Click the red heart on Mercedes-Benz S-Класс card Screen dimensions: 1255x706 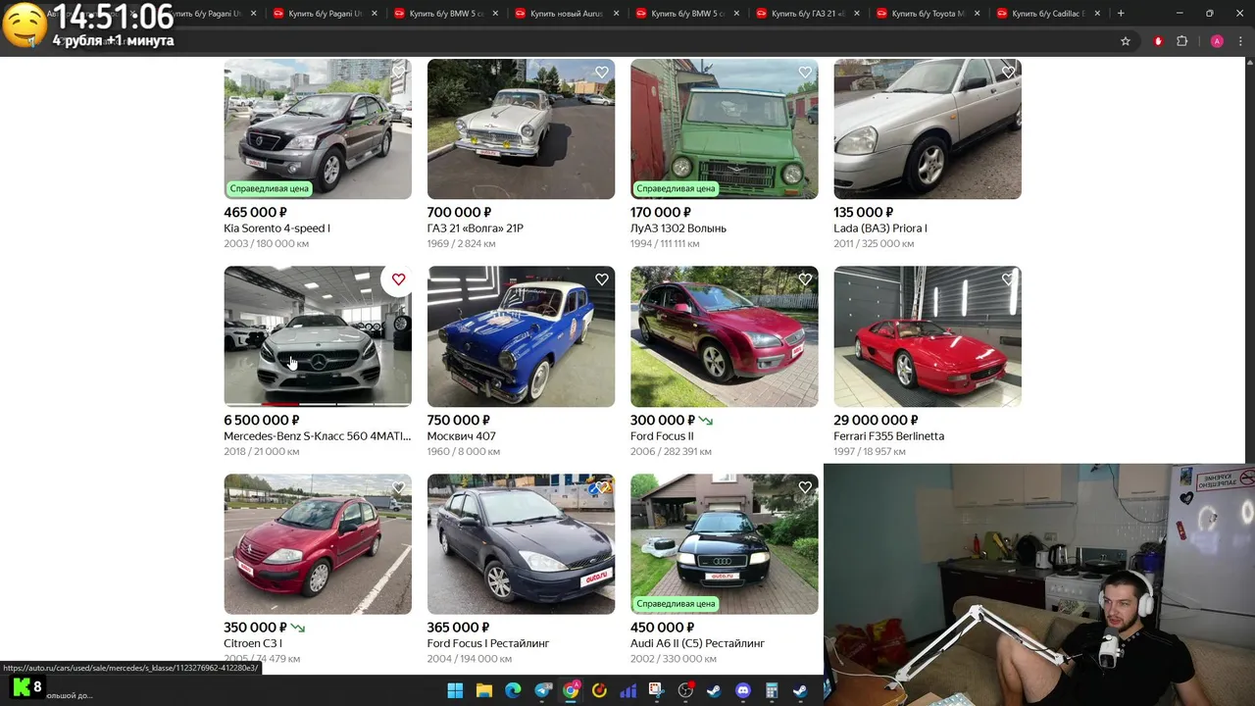coord(398,279)
